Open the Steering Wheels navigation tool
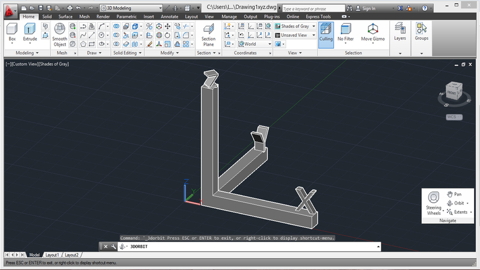 coord(433,203)
